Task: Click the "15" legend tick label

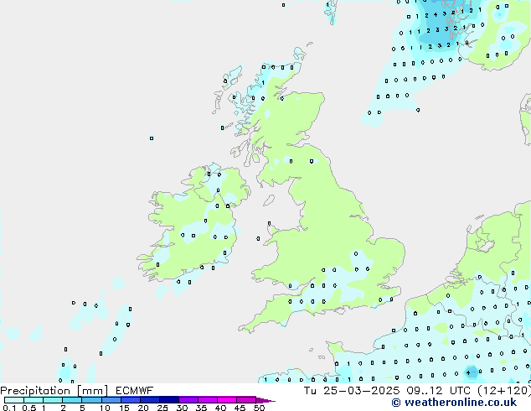Action: pyautogui.click(x=124, y=408)
